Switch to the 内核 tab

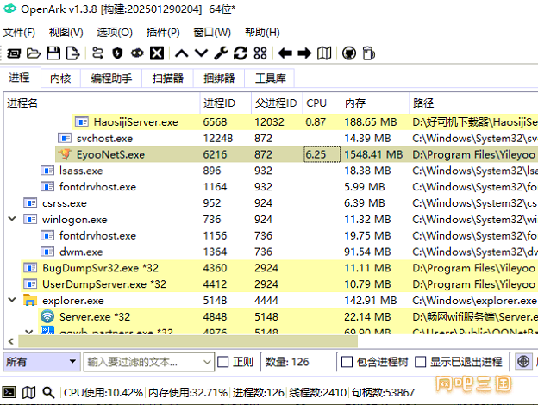pyautogui.click(x=60, y=78)
